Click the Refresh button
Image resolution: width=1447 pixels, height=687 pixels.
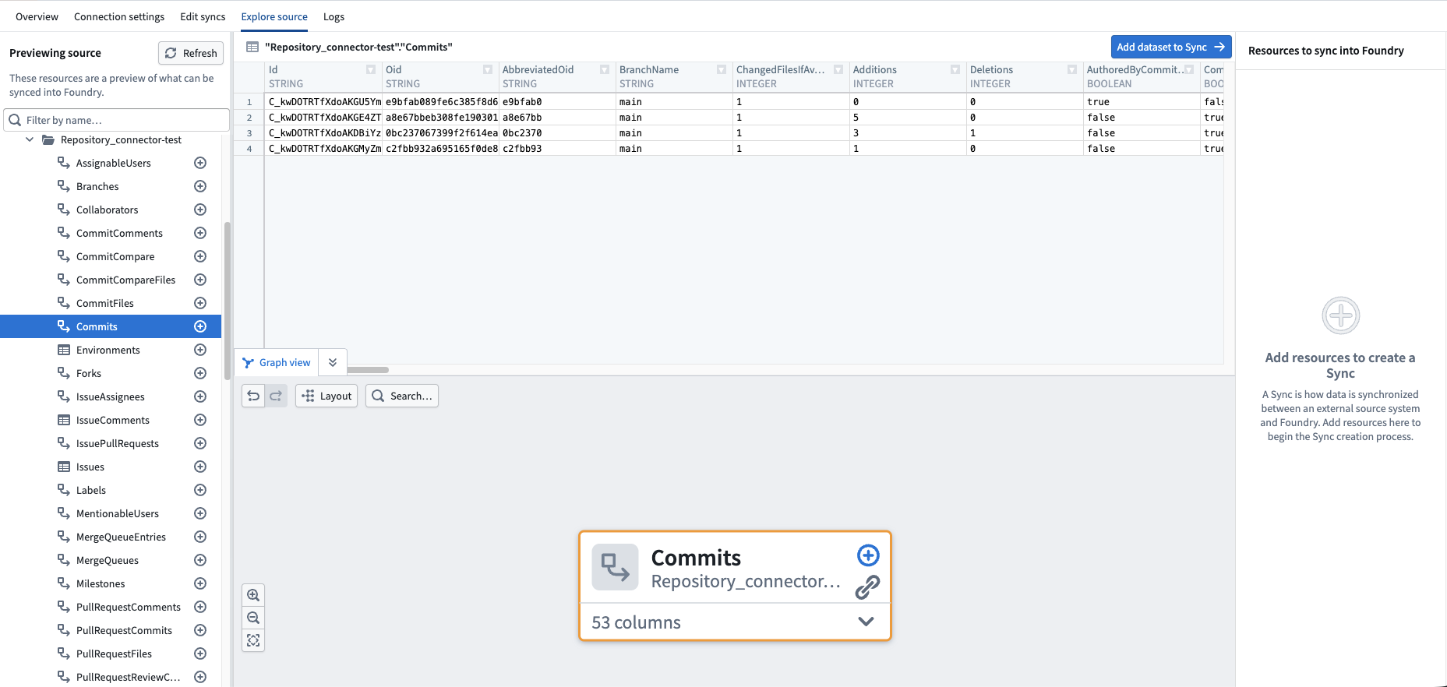point(191,53)
